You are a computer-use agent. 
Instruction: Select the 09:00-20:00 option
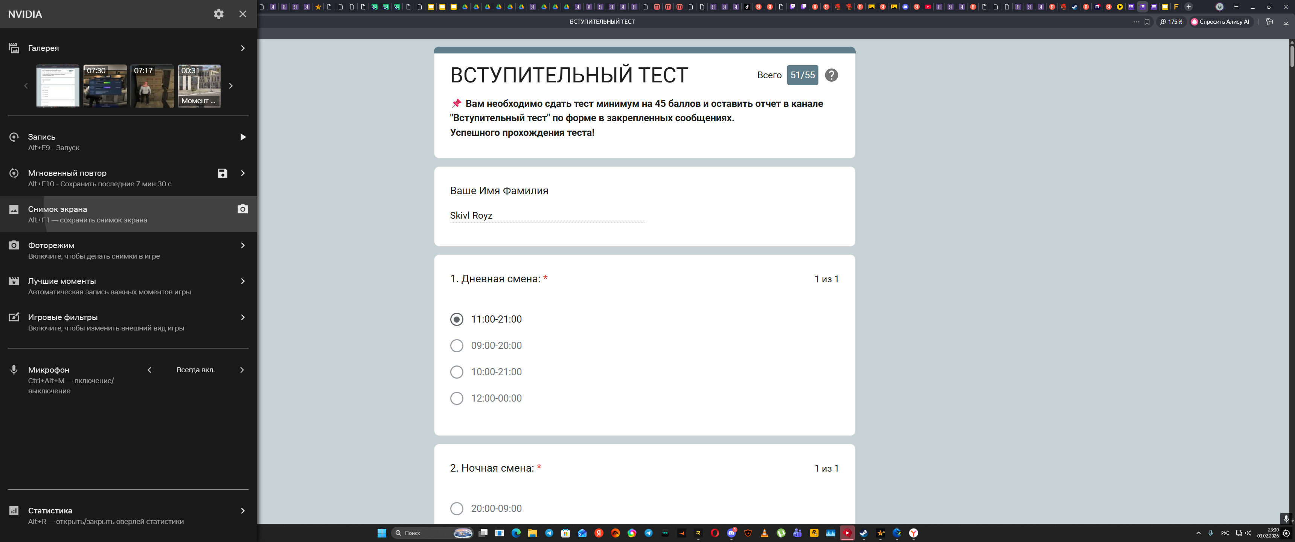457,346
